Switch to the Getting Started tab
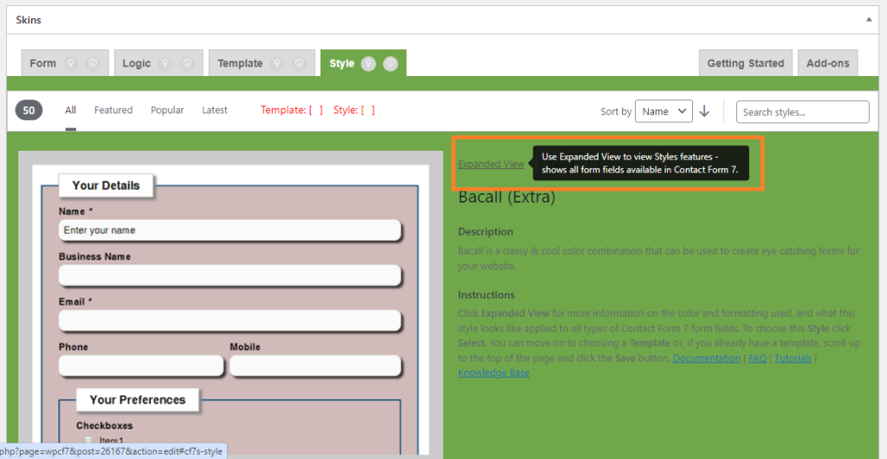Screen dimensions: 887x459 (745, 63)
